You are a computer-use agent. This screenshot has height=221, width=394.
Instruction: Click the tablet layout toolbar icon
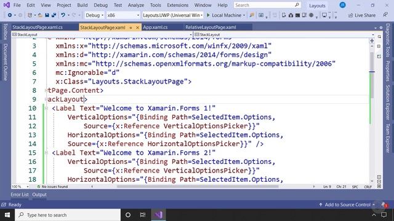[304, 15]
